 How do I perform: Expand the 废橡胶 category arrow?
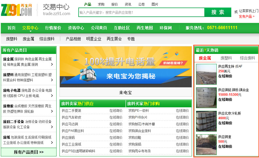(52, 111)
